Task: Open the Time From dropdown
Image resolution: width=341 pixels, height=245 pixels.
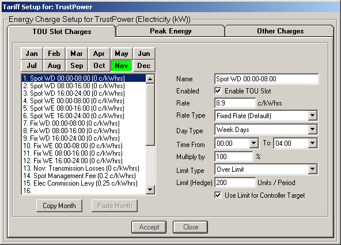Action: point(253,144)
